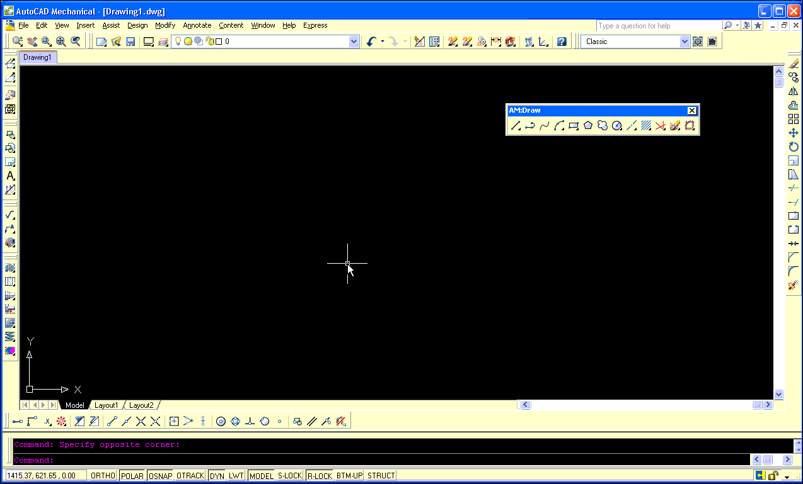This screenshot has width=803, height=484.
Task: Toggle DYN dynamic input in status bar
Action: 217,476
